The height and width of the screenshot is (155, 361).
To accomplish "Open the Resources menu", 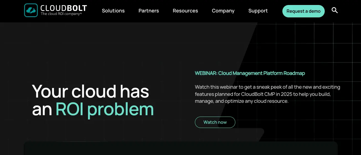I will click(185, 11).
